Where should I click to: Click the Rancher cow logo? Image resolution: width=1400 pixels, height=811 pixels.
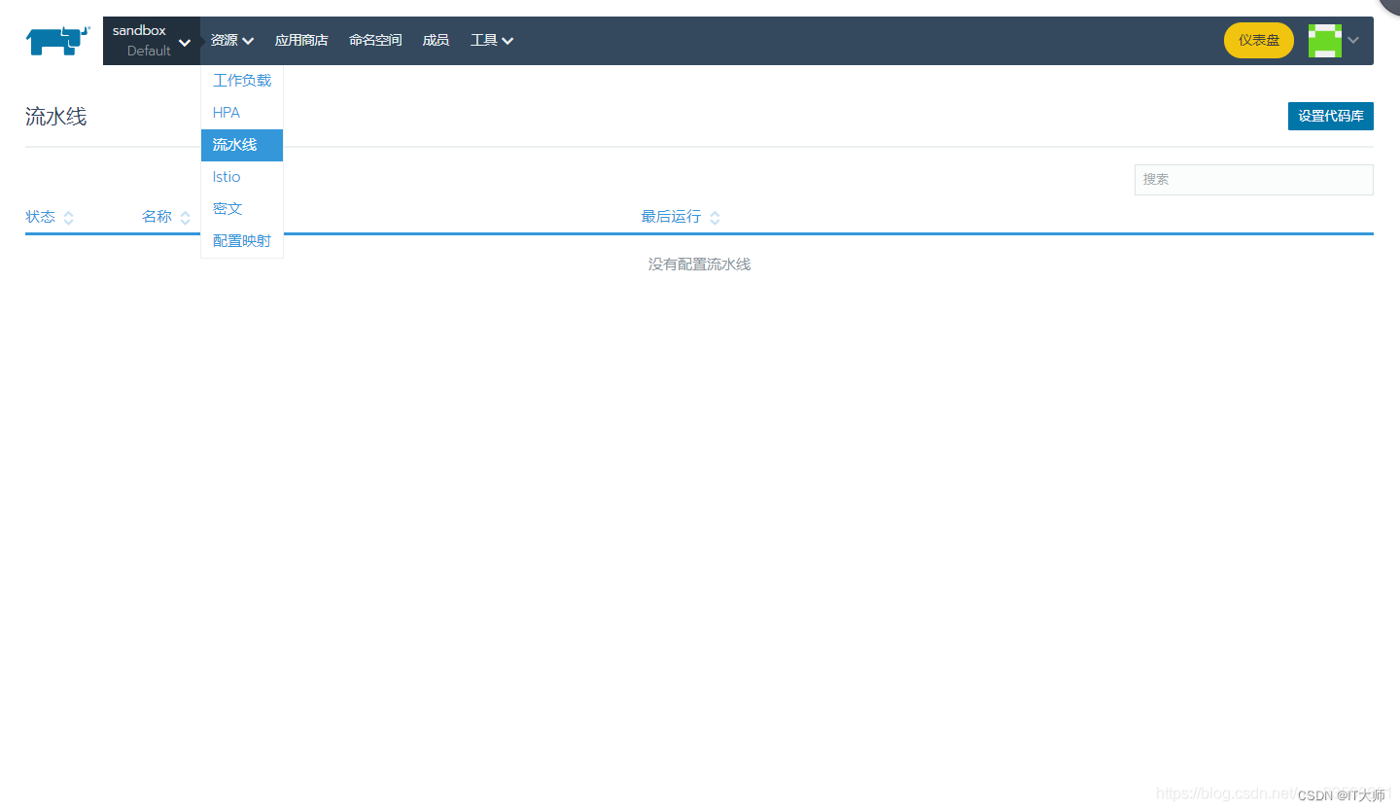(x=58, y=40)
